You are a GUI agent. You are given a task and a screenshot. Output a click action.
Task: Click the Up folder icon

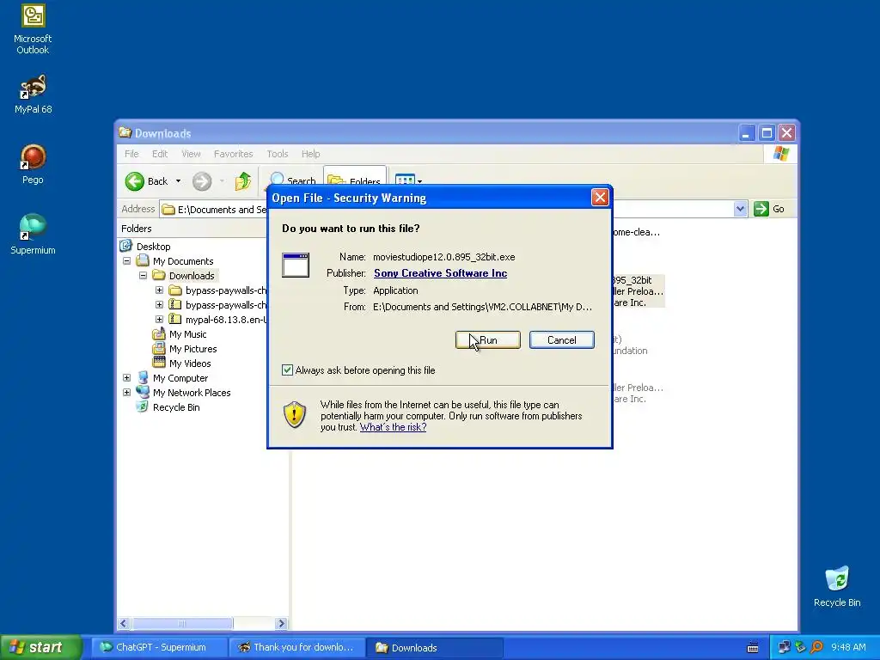tap(243, 180)
